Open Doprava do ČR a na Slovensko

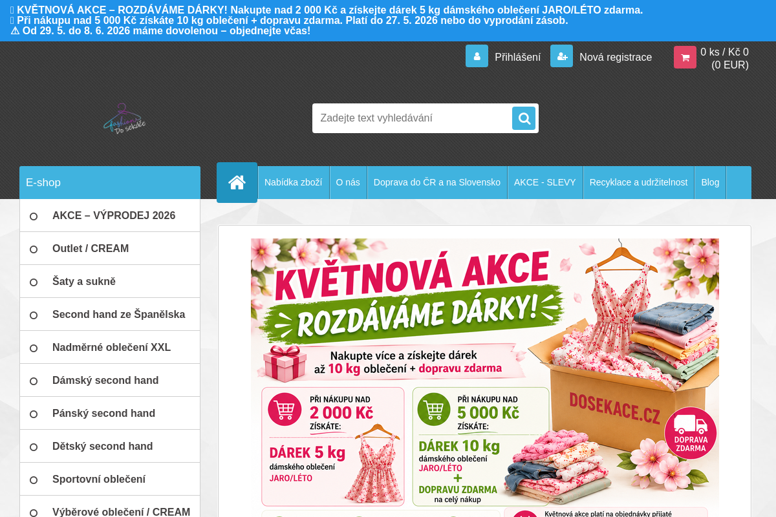(437, 182)
